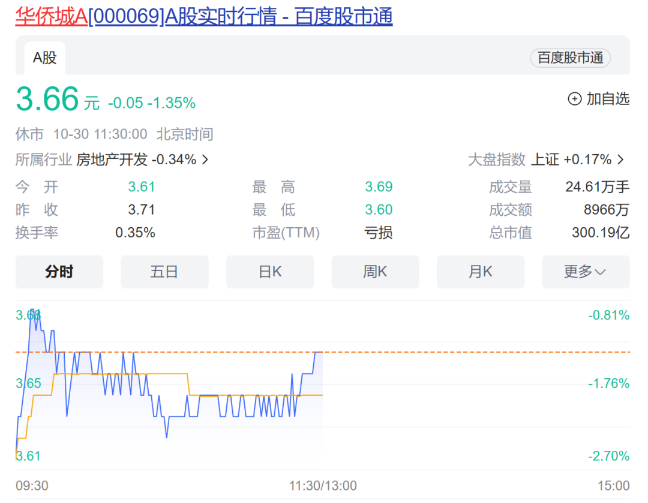Click the chart axis label -0.81%
648x503 pixels.
point(609,315)
